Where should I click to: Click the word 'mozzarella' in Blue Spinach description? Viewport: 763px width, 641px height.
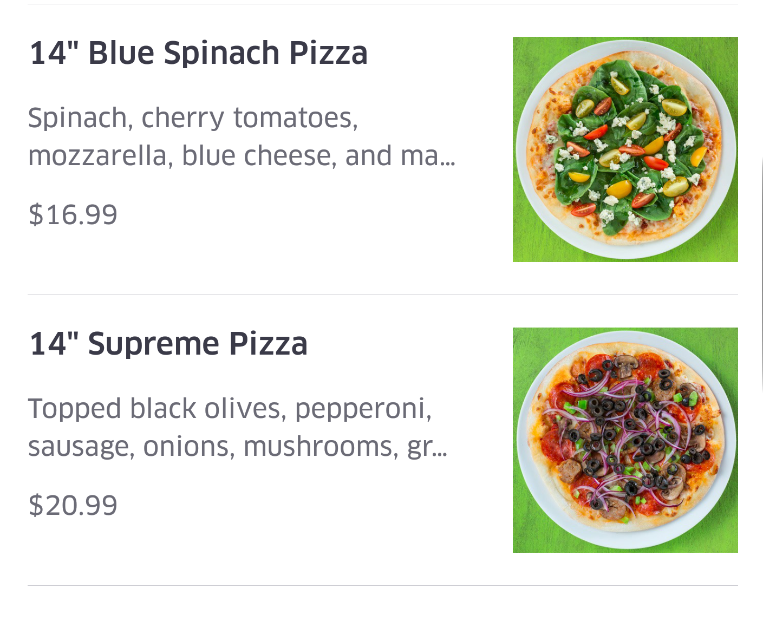tap(100, 156)
